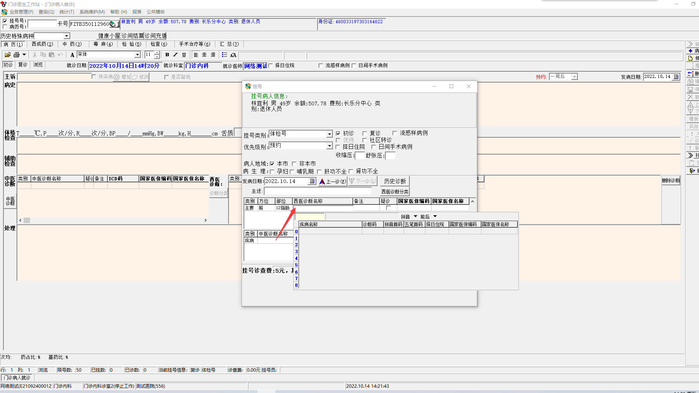The width and height of the screenshot is (699, 393).
Task: Open main window 发病日期 calendar picker
Action: coord(676,77)
